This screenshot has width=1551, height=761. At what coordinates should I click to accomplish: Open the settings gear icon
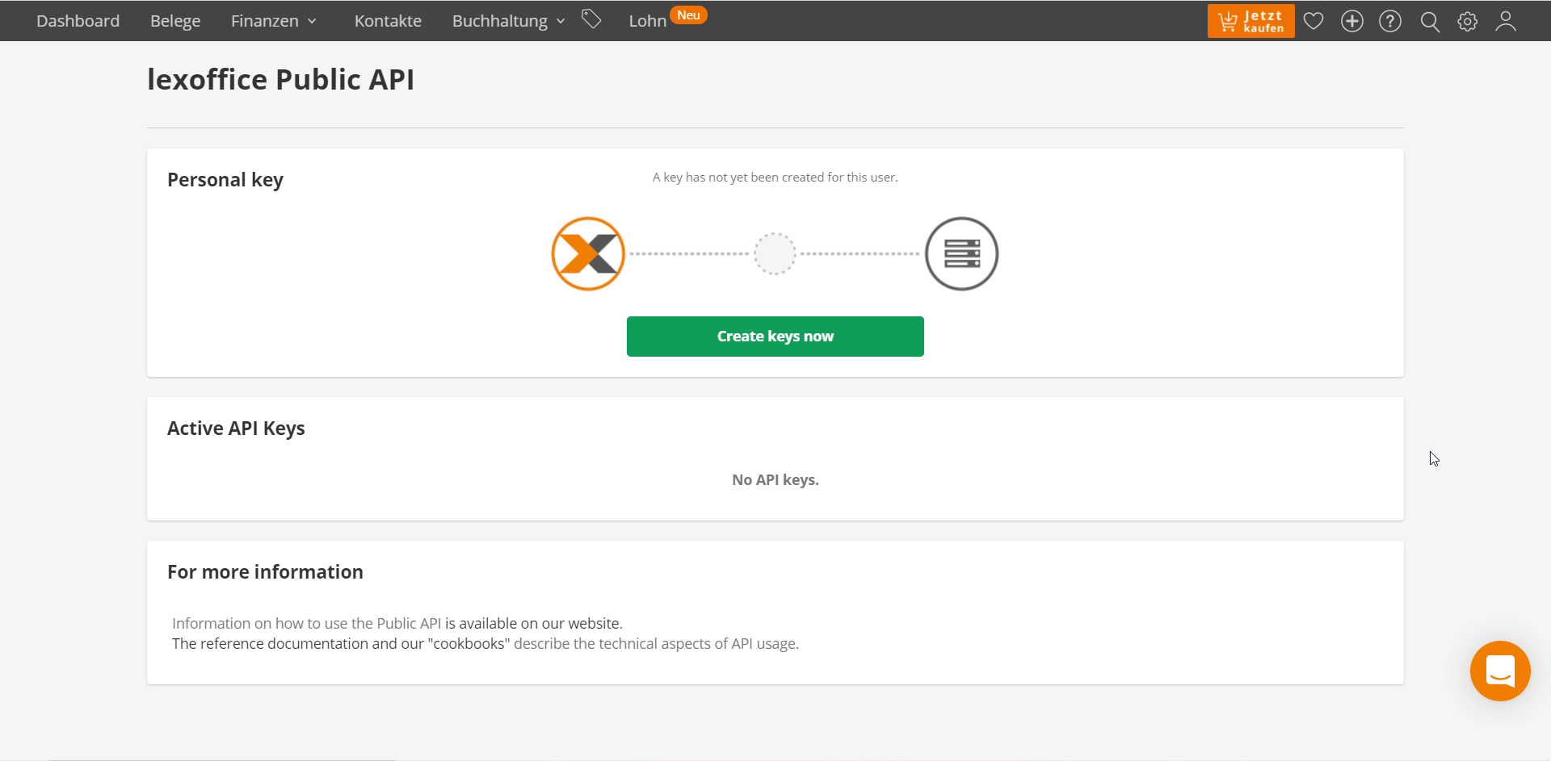(1468, 21)
